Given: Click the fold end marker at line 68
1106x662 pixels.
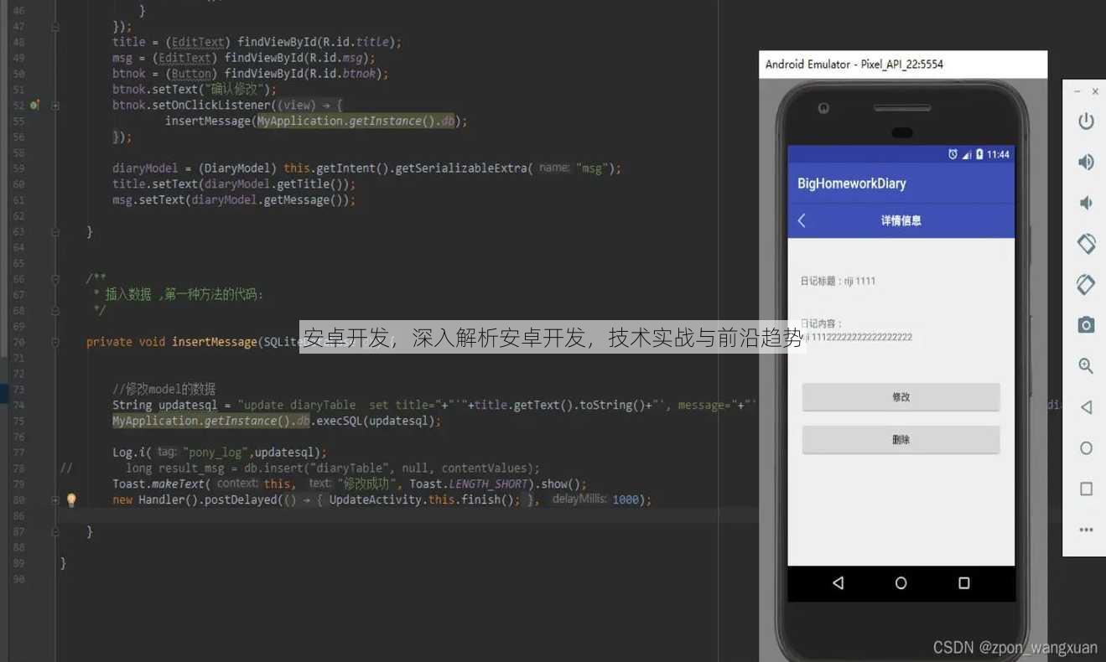Looking at the screenshot, I should [x=55, y=311].
